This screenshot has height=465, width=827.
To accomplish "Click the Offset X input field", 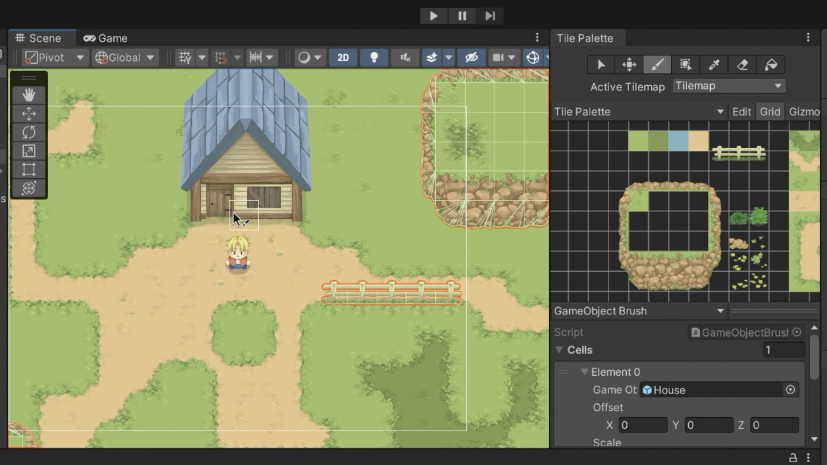I will click(643, 425).
